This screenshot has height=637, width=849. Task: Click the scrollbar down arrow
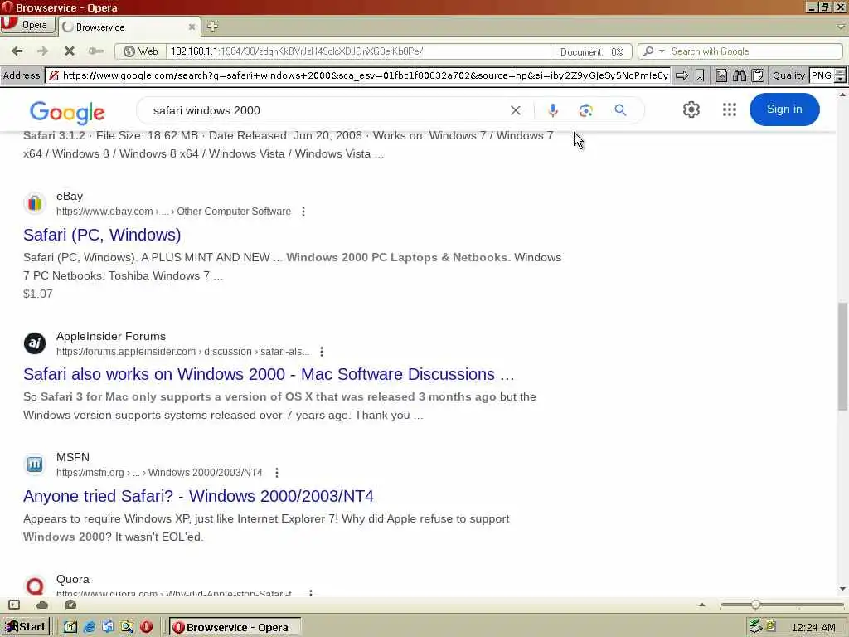(x=842, y=589)
